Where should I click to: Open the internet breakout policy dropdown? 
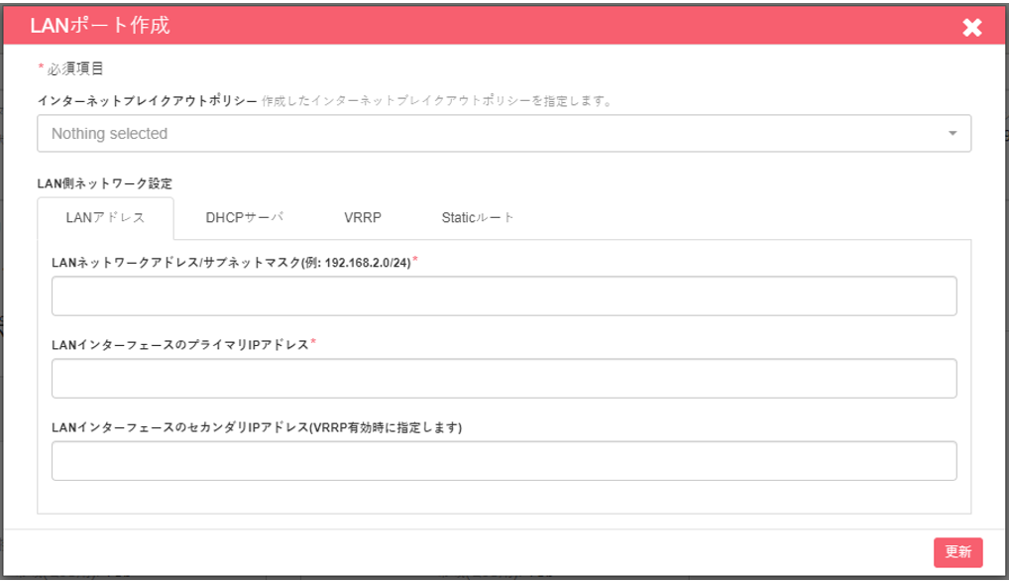coord(504,133)
